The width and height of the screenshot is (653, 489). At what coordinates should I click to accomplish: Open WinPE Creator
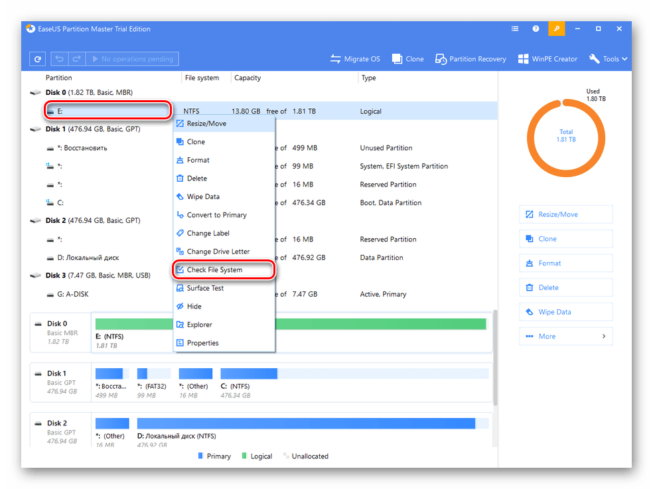(x=547, y=59)
